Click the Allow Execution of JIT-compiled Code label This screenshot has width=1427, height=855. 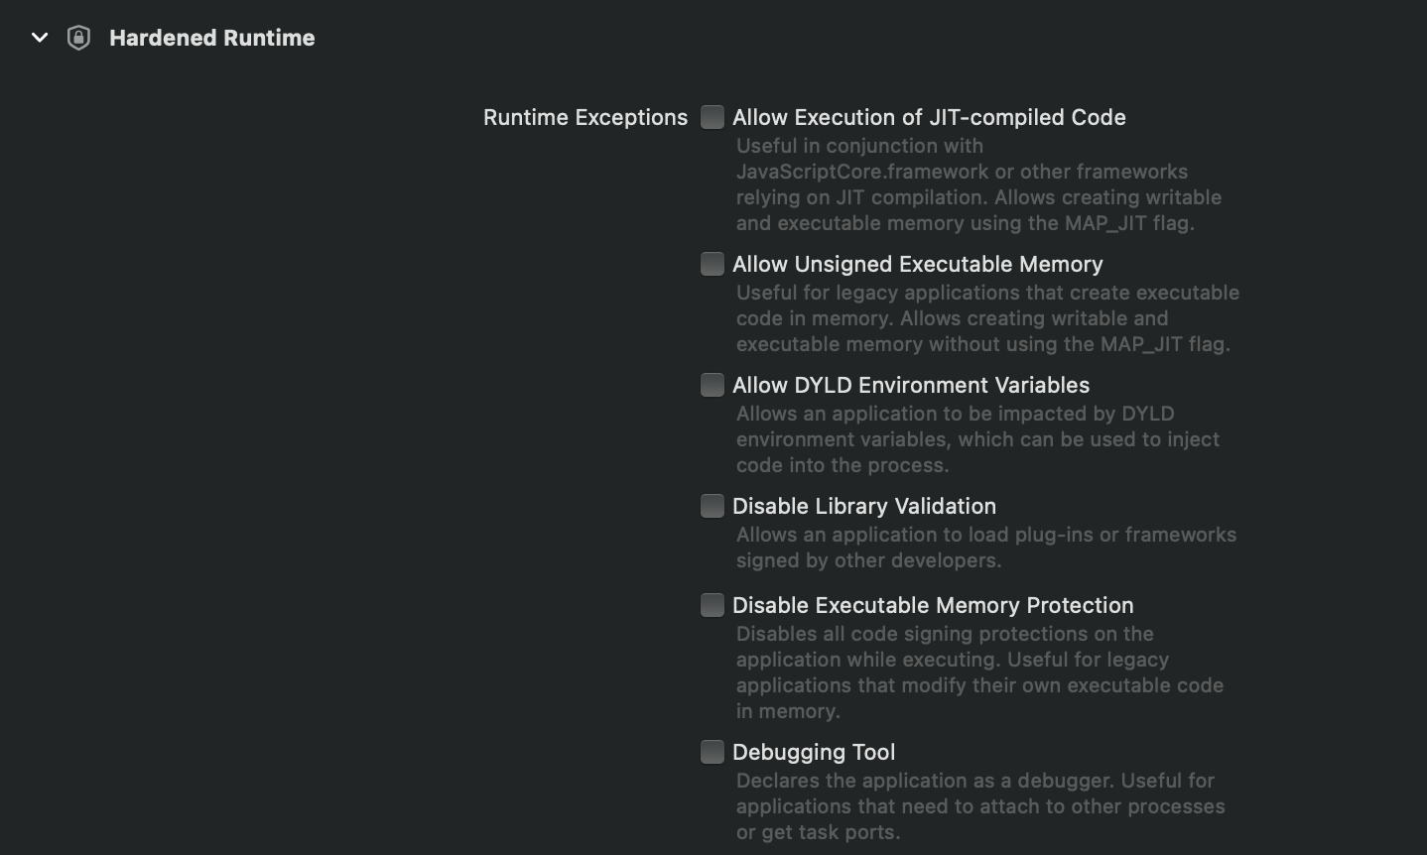point(929,117)
